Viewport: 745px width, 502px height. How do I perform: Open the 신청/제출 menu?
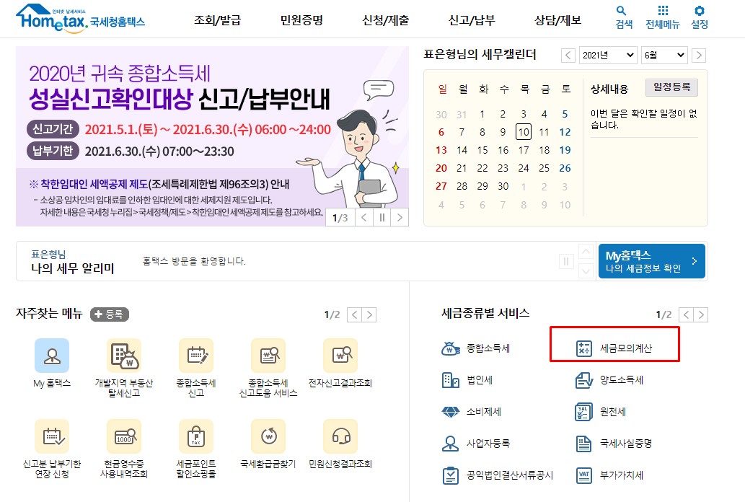tap(385, 20)
